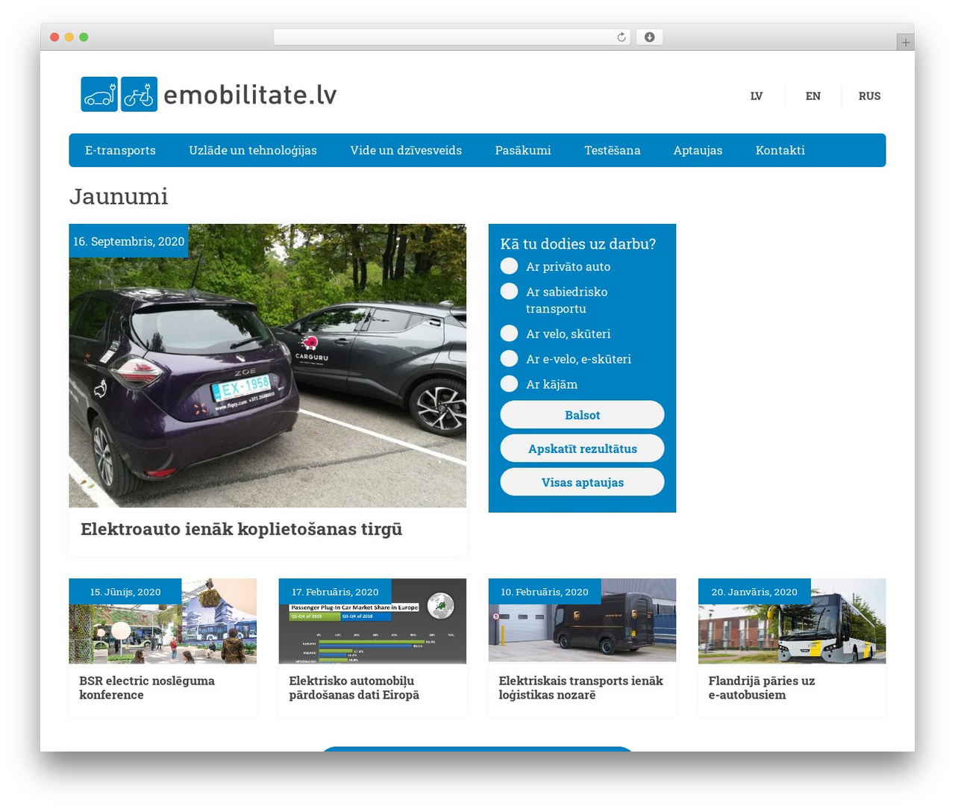Image resolution: width=955 pixels, height=809 pixels.
Task: Open the UPS electric van thumbnail
Action: click(x=582, y=621)
